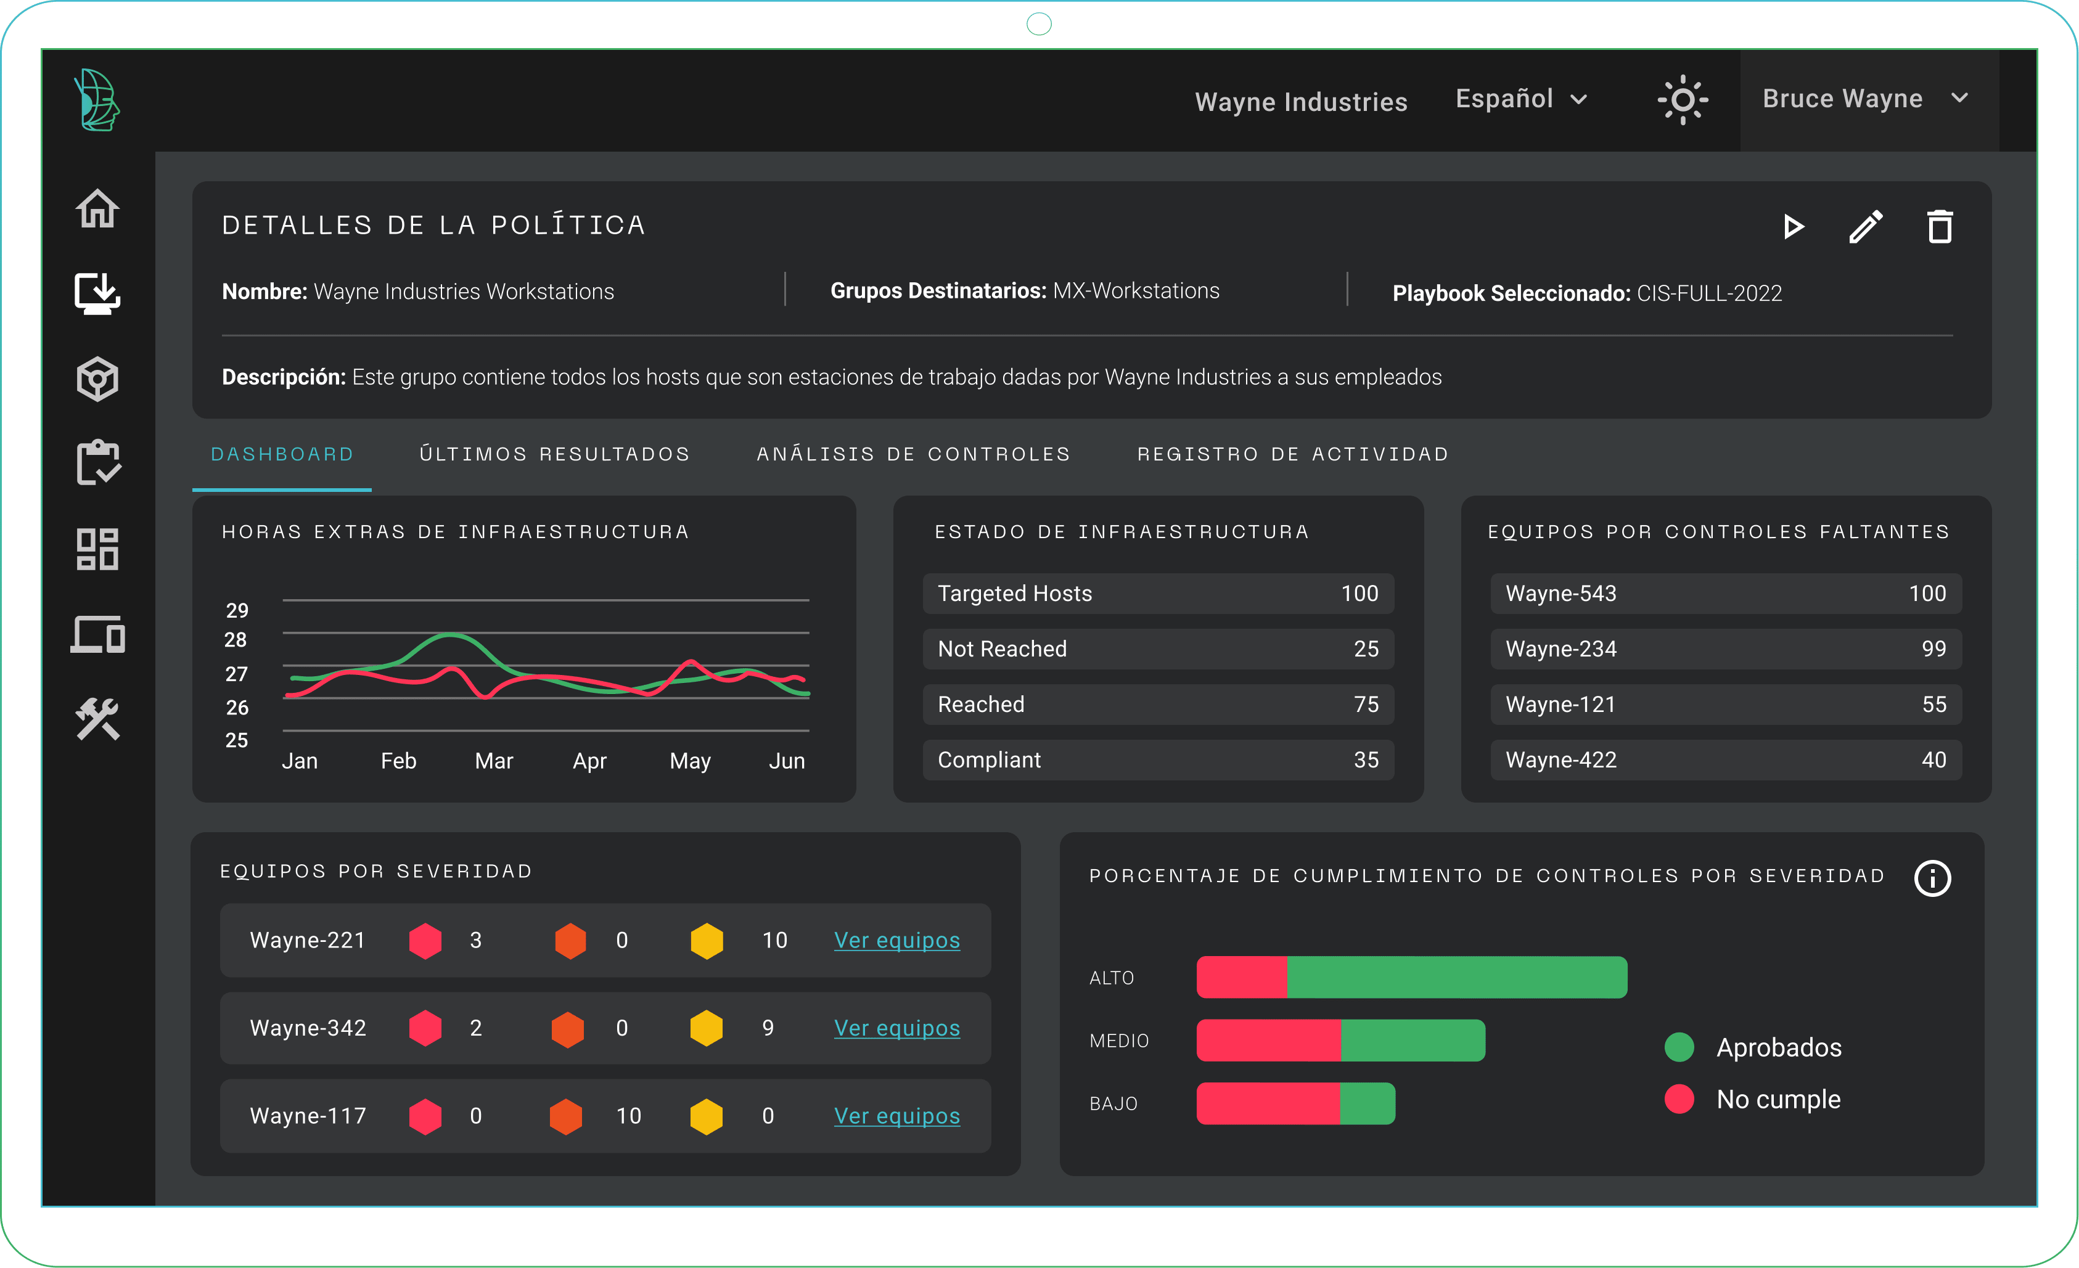The height and width of the screenshot is (1268, 2079).
Task: Select the Not Reached row
Action: pos(1158,648)
